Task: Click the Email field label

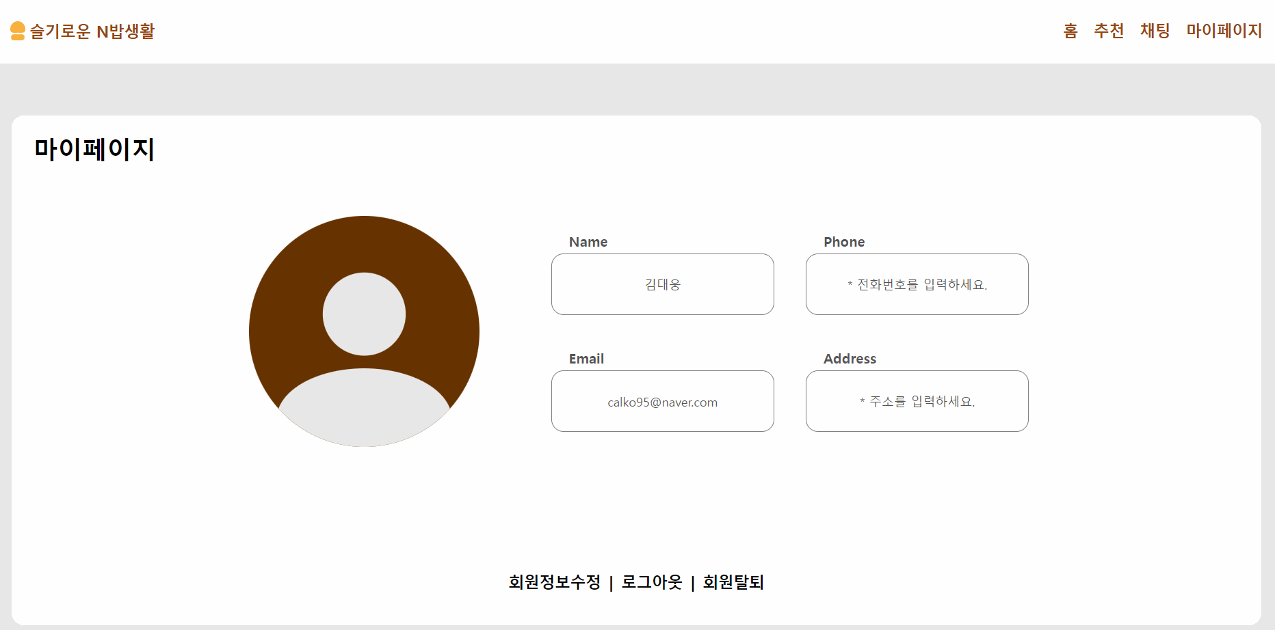Action: (586, 358)
